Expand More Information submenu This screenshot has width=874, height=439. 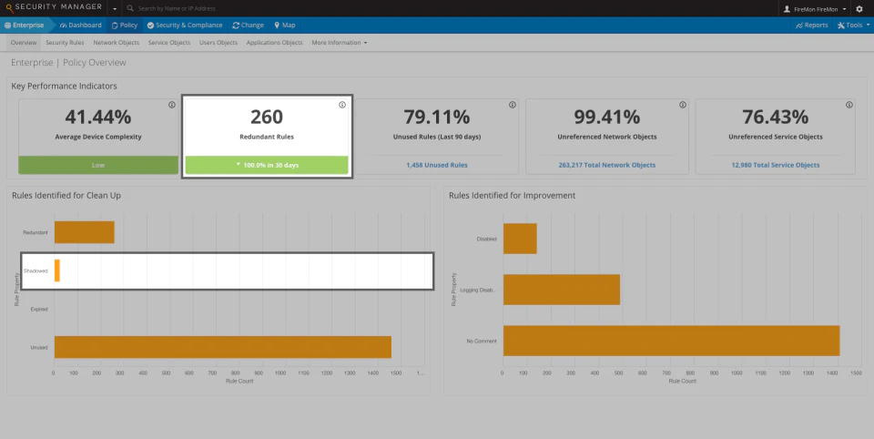tap(340, 43)
